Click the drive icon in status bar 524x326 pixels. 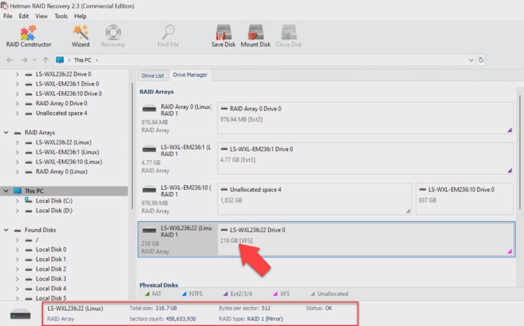[21, 314]
